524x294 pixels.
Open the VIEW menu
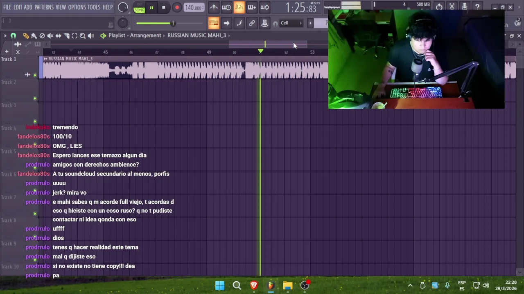click(x=61, y=7)
